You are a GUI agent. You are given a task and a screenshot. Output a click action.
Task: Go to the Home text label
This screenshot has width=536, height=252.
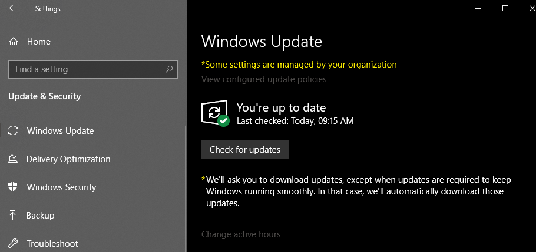(x=39, y=42)
